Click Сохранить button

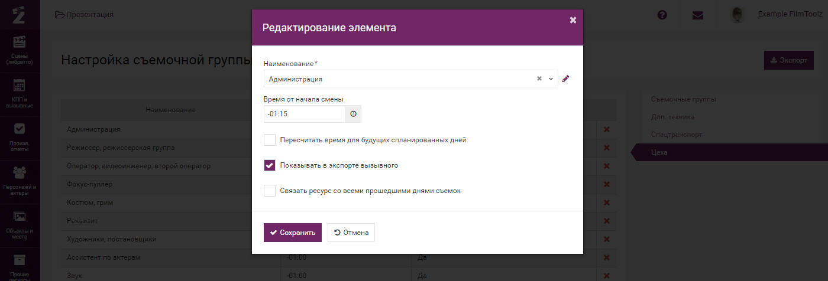(x=293, y=233)
